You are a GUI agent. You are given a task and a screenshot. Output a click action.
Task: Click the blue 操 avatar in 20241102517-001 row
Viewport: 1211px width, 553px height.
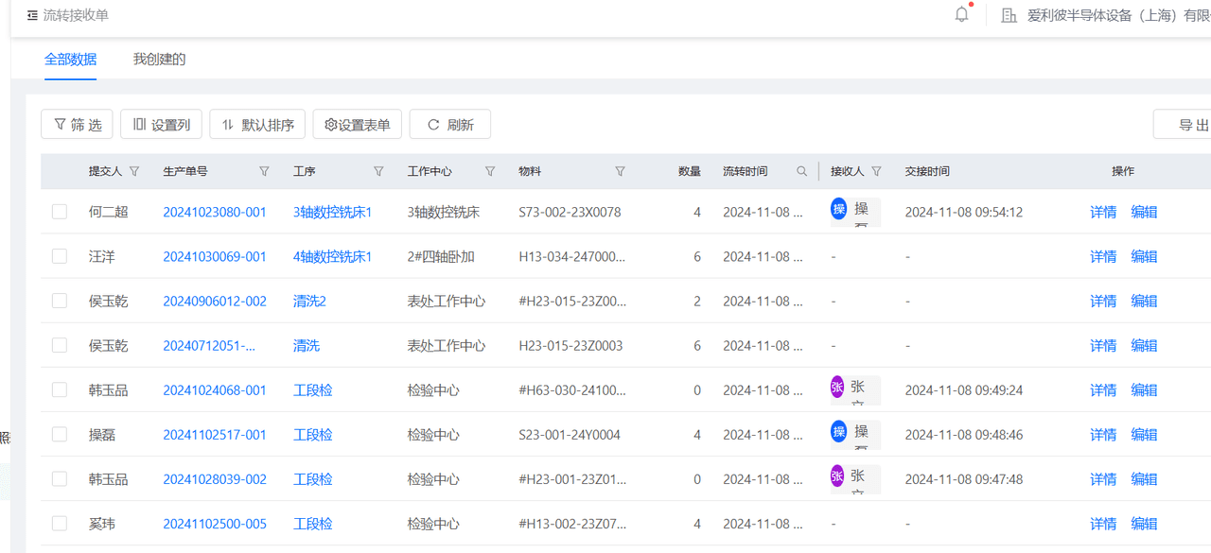pos(838,431)
